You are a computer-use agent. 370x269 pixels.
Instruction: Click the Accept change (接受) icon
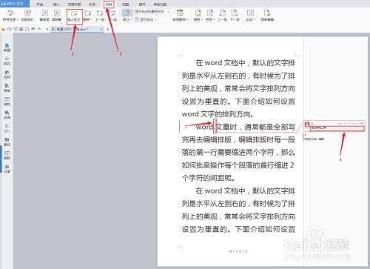[198, 13]
